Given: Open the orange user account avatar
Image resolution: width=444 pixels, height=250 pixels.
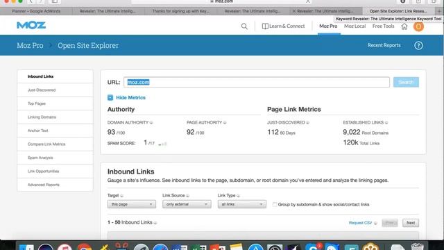Looking at the screenshot, I should pyautogui.click(x=418, y=26).
